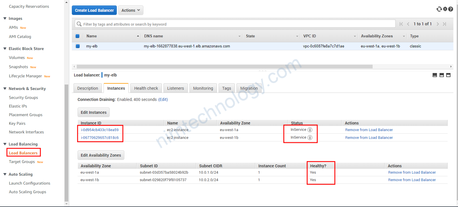Open Elastic IPs in sidebar
Screen dimensions: 458x207
18,106
